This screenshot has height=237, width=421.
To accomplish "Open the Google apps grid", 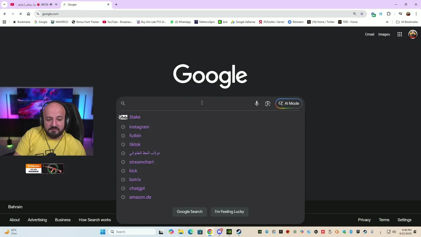I will pyautogui.click(x=400, y=34).
